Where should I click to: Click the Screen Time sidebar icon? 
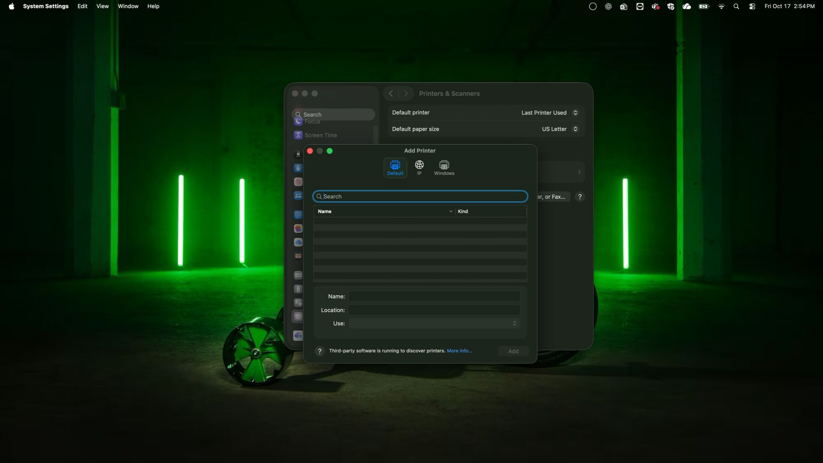pos(298,135)
